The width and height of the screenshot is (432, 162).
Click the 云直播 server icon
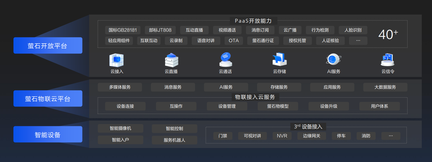[x=171, y=60]
